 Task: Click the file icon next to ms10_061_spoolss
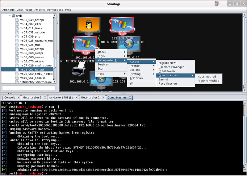(17, 78)
